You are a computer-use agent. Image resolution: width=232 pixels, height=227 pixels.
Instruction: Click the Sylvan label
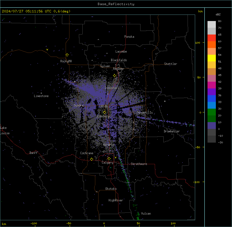pyautogui.click(x=105, y=66)
